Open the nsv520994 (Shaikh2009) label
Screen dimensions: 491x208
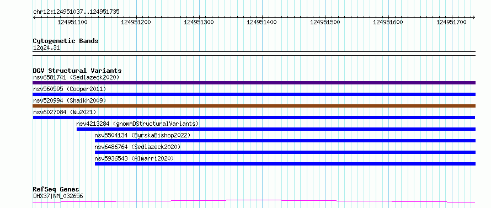pyautogui.click(x=70, y=100)
